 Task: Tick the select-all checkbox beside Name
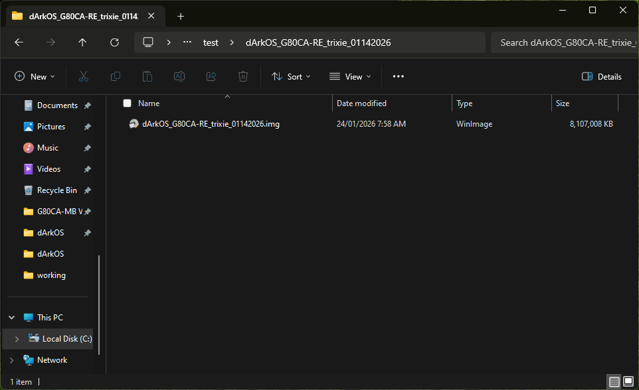coord(127,103)
